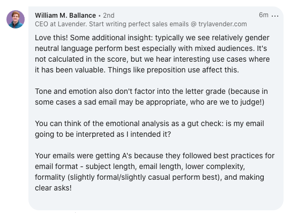This screenshot has height=213, width=290.
Task: Click the closing words "clear asks!"
Action: coord(53,188)
